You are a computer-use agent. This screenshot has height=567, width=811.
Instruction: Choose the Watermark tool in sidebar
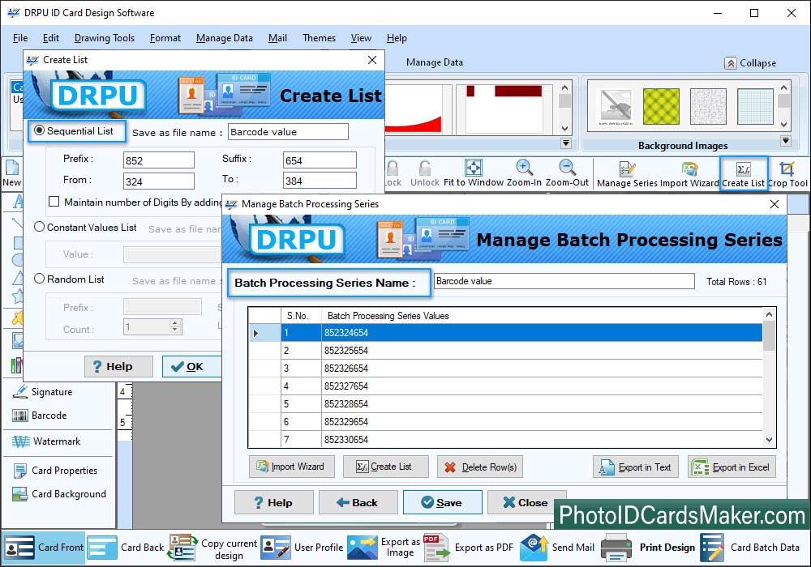click(46, 441)
